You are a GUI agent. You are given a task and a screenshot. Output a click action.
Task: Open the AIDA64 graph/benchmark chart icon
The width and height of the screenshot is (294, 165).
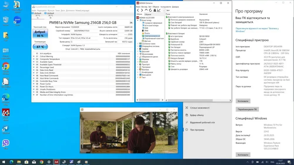[159, 10]
